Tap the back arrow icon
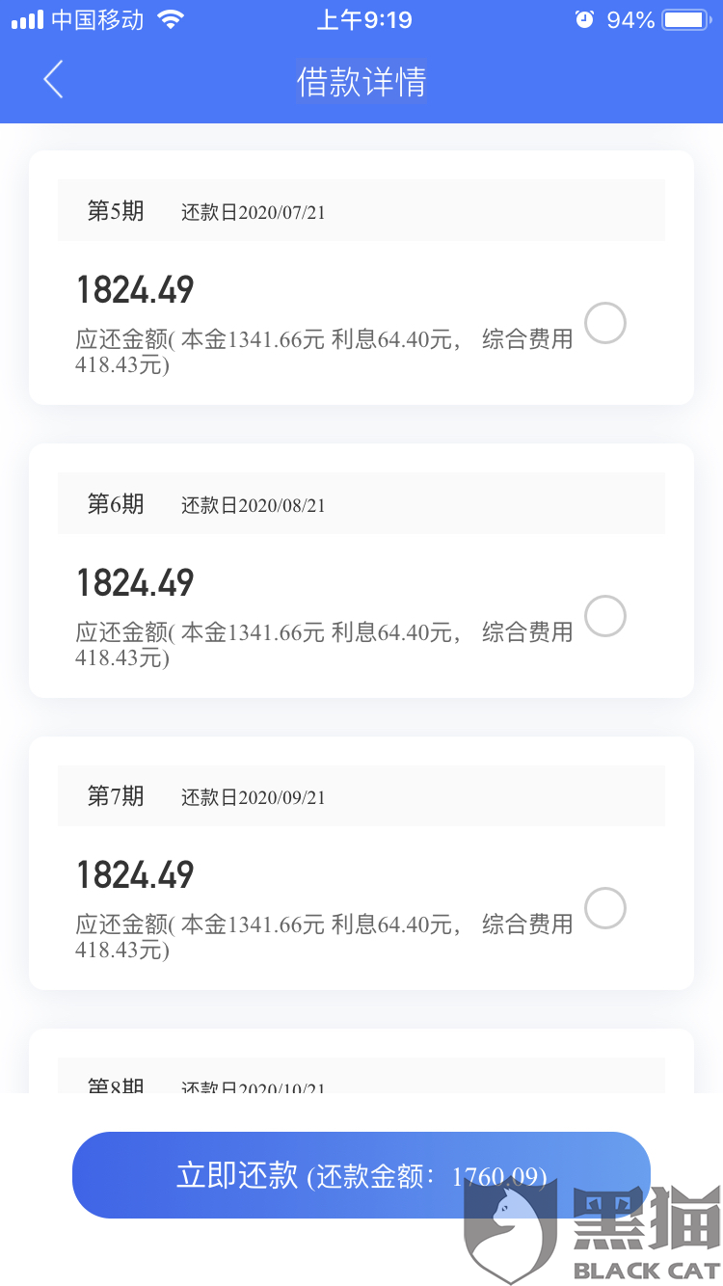723x1286 pixels. point(54,80)
